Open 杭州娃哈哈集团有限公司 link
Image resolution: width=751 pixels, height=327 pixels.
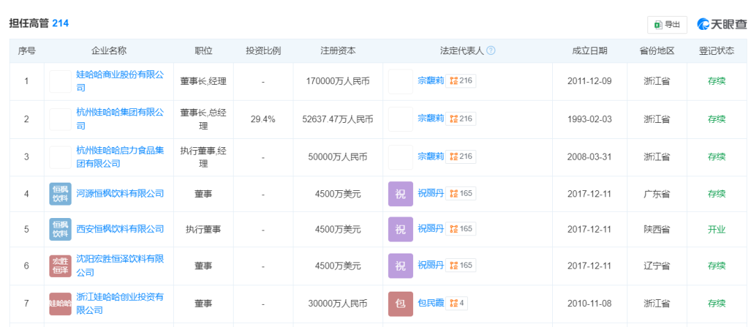click(x=120, y=119)
